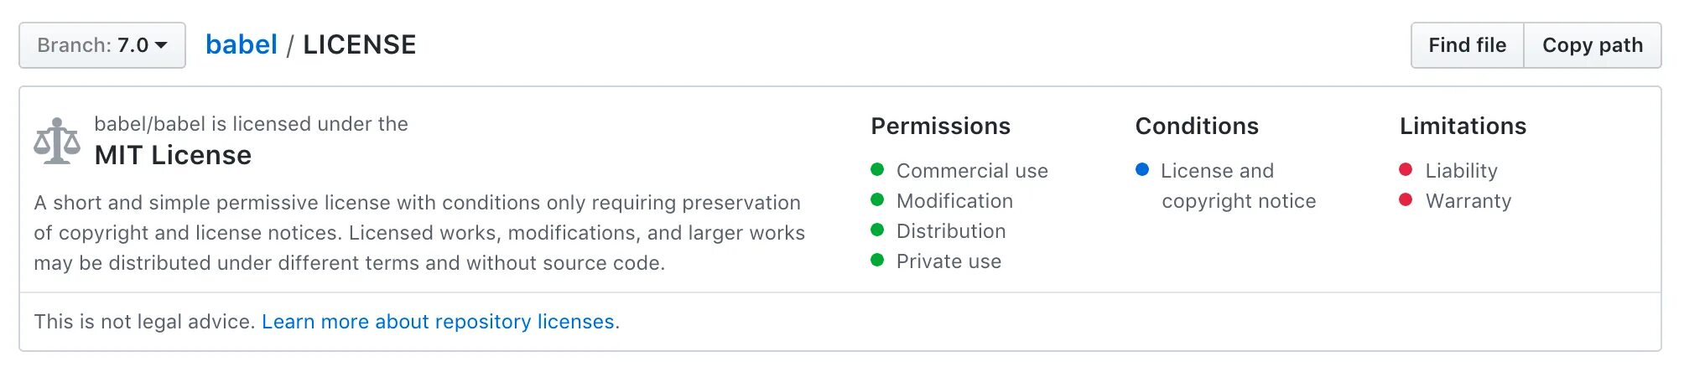Open the Branch 7.0 dropdown
The image size is (1684, 372).
tap(102, 45)
